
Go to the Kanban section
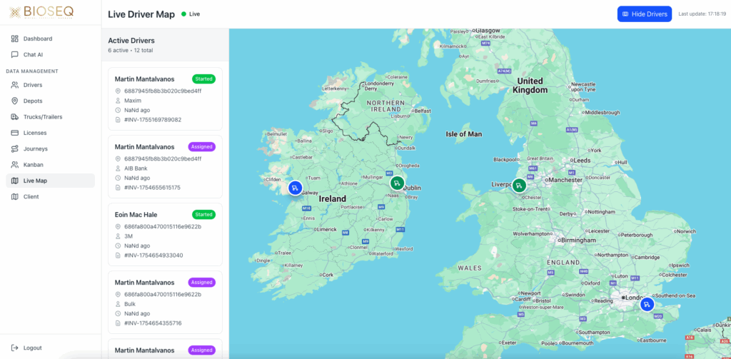point(34,165)
